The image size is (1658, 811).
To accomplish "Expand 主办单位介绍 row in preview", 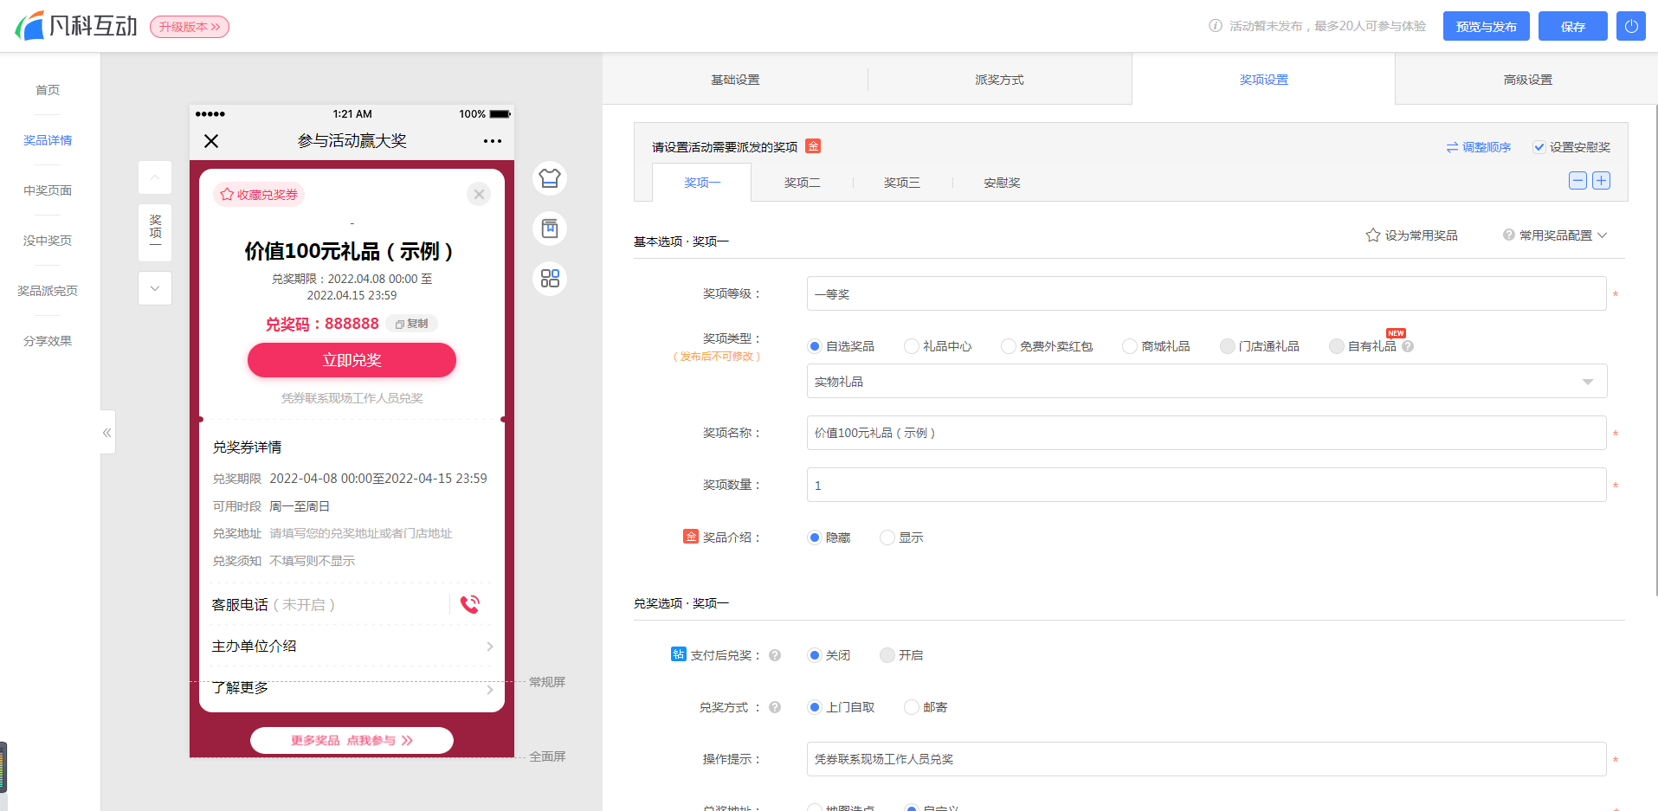I will click(352, 646).
